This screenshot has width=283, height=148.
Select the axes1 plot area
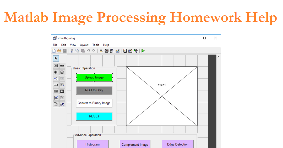(x=162, y=96)
